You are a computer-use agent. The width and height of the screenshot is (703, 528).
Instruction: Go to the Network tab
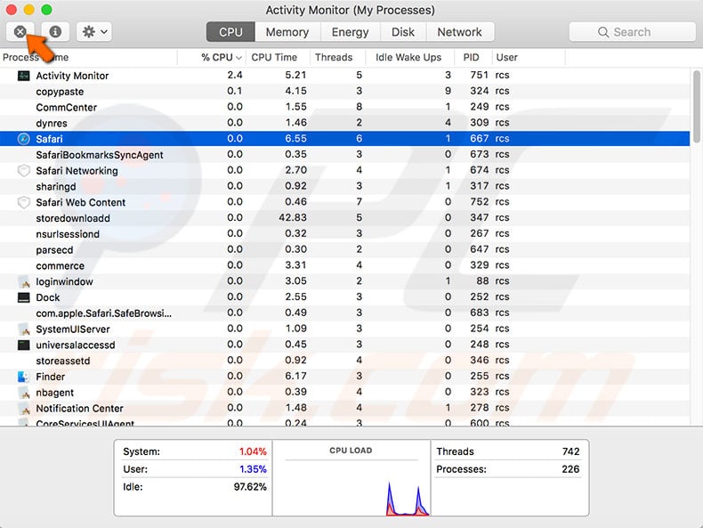click(x=459, y=32)
